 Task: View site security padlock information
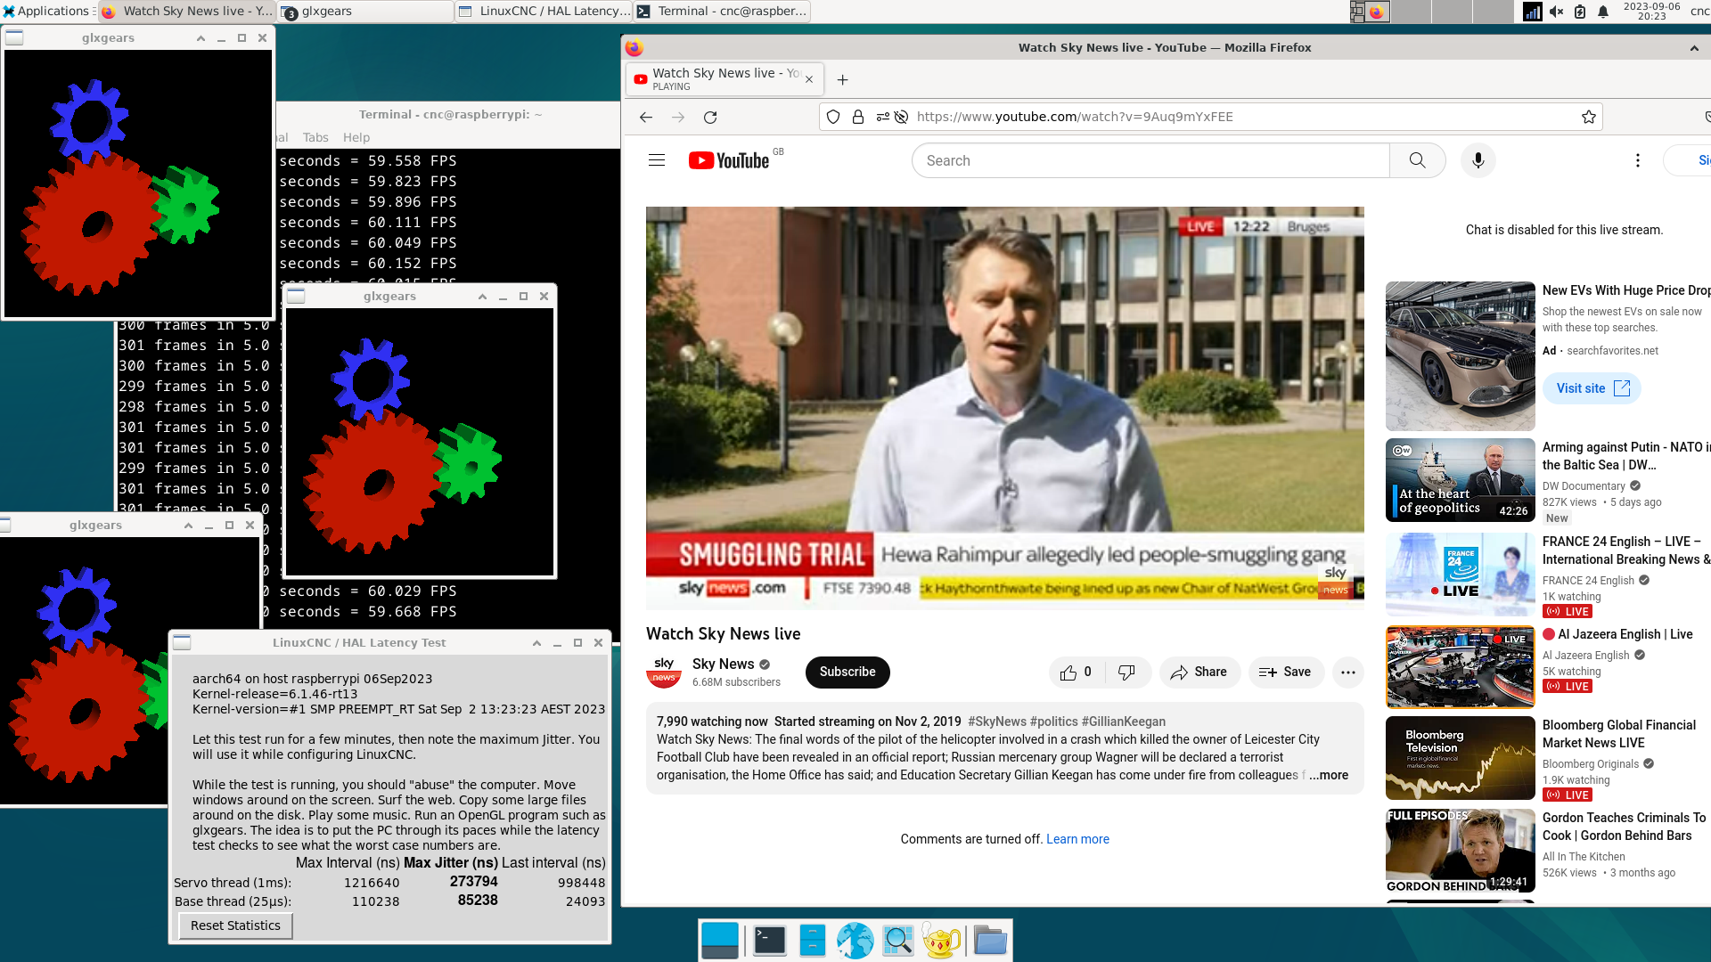(x=858, y=117)
